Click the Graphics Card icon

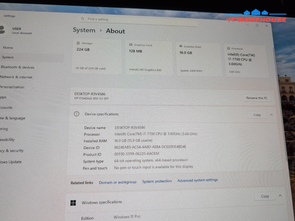coord(131,45)
